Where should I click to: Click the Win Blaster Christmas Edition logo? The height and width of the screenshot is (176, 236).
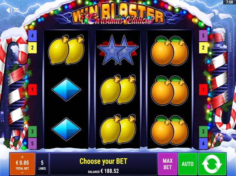(118, 15)
